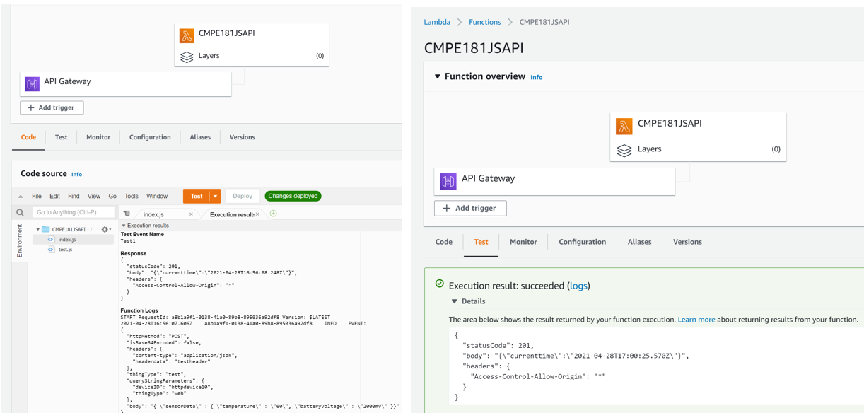Click Info link next to Code source
Viewport: 864px width, 413px height.
76,174
